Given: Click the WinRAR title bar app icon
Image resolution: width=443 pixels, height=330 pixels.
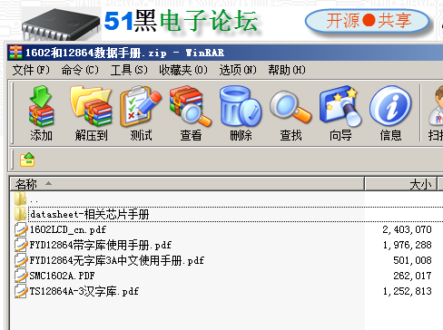Looking at the screenshot, I should 15,53.
